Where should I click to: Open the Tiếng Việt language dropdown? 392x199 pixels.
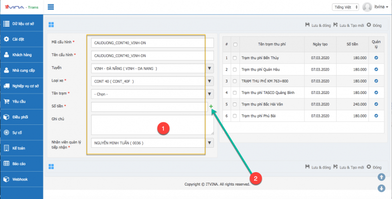point(345,7)
